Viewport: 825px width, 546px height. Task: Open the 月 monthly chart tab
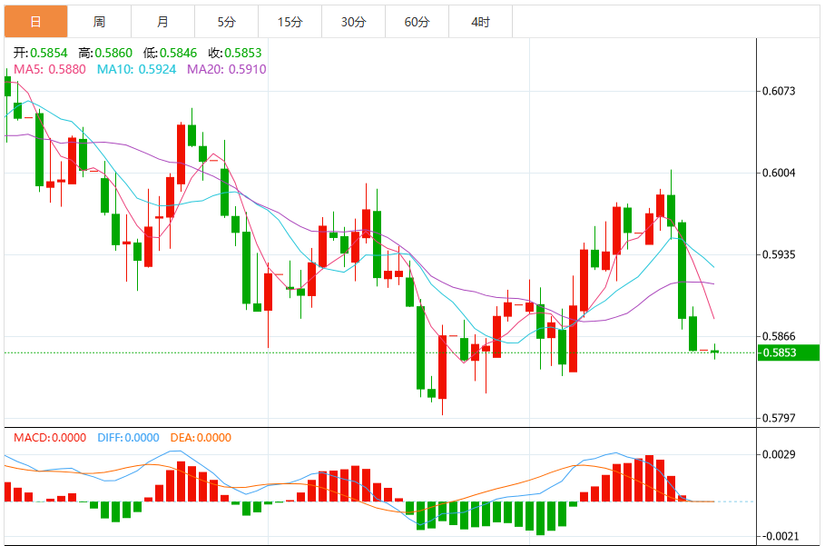point(162,21)
